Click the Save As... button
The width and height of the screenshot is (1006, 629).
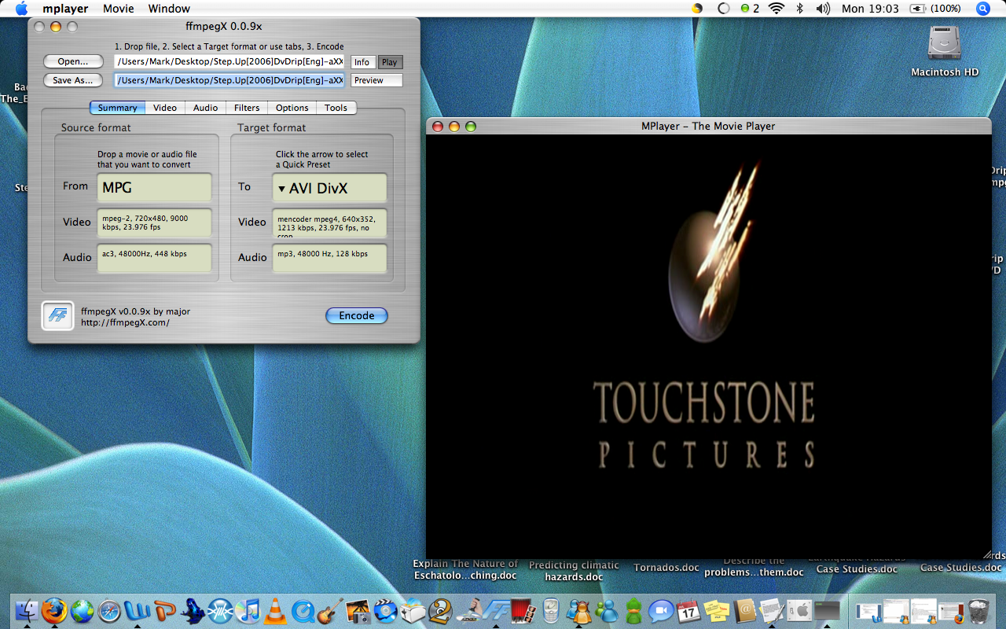(73, 80)
